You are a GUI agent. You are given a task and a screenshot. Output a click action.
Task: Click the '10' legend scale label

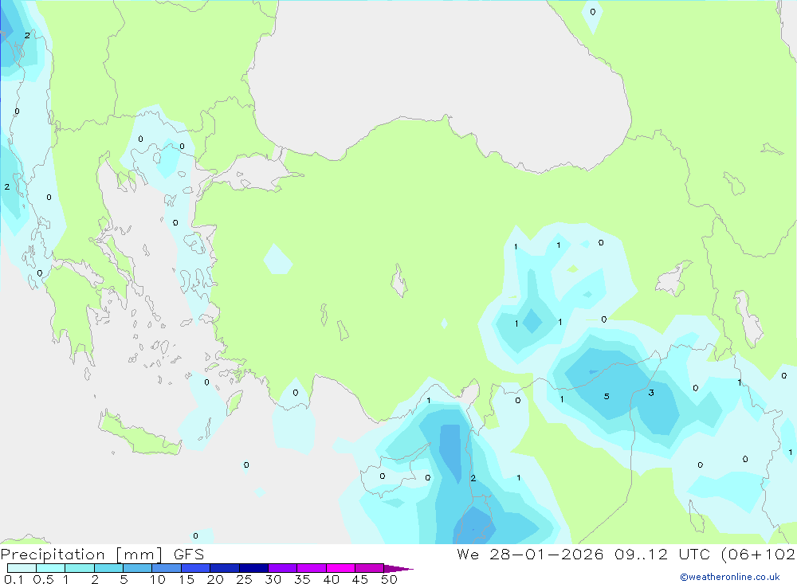(157, 579)
